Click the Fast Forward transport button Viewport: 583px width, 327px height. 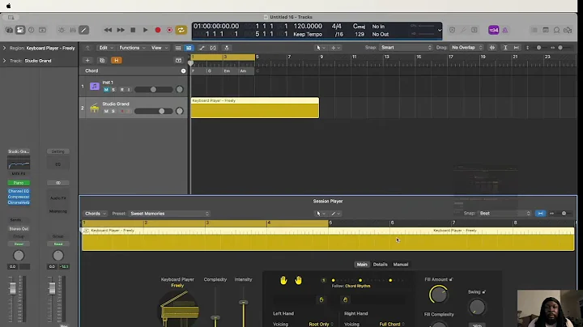[x=121, y=30]
